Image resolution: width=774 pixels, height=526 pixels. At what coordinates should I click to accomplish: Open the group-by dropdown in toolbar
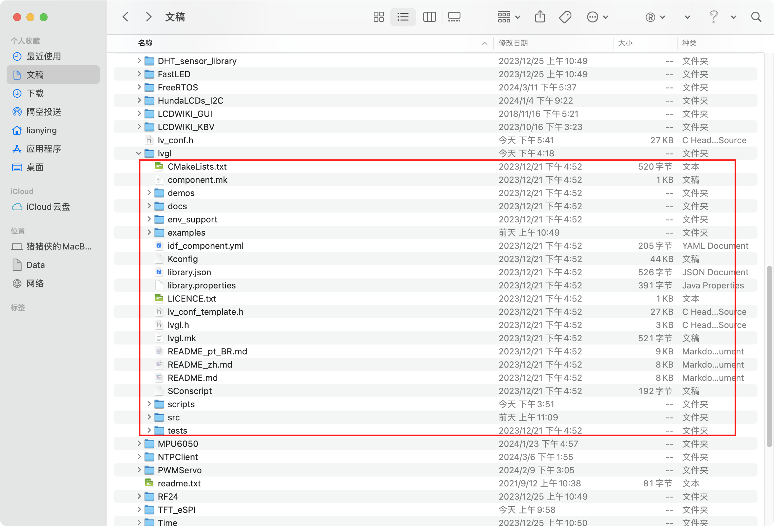pos(509,17)
